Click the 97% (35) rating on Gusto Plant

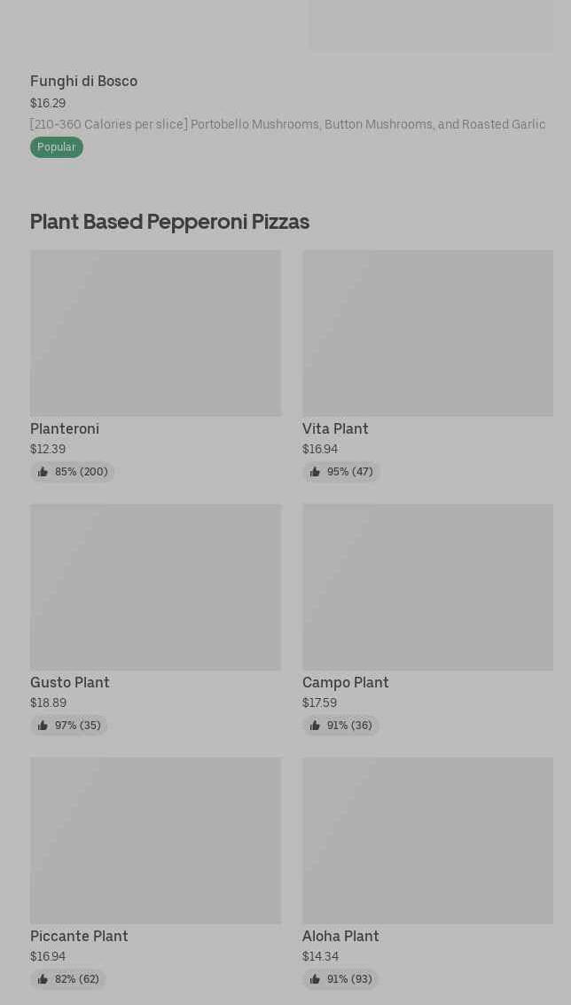click(78, 726)
